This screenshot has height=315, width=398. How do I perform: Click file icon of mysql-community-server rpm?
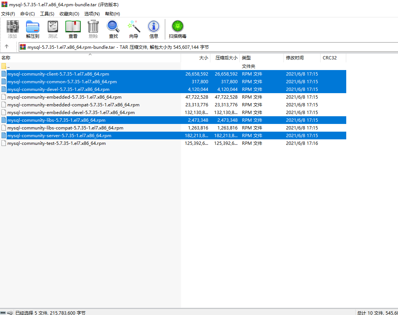click(x=4, y=135)
